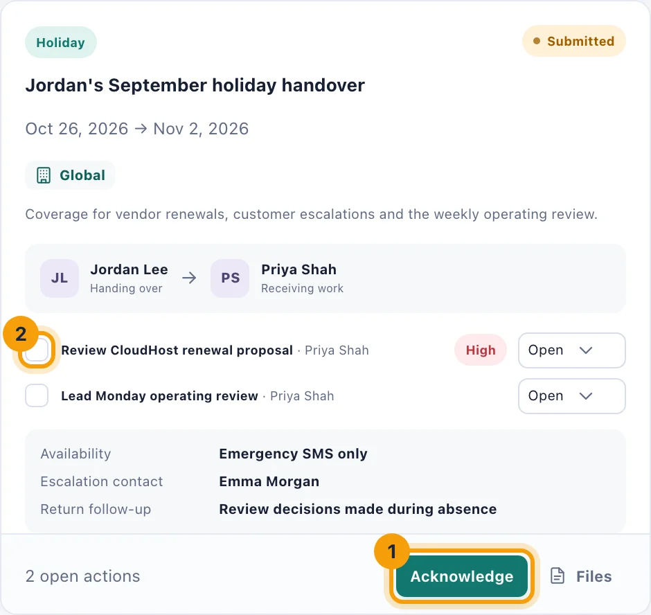
Task: Click the JL avatar for Jordan Lee
Action: [x=60, y=278]
